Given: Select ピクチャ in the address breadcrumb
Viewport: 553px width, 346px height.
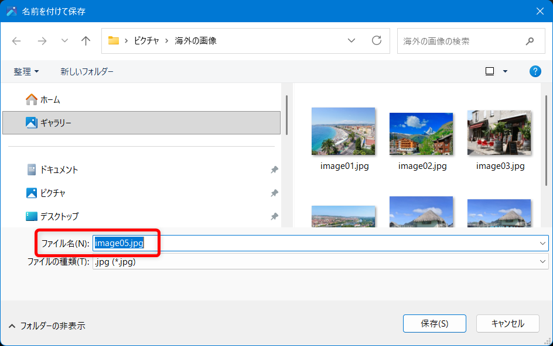Looking at the screenshot, I should tap(146, 41).
